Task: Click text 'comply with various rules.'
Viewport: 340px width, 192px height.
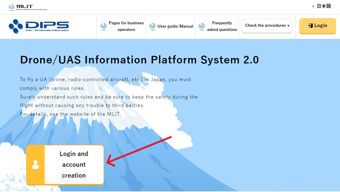Action: tap(52, 88)
